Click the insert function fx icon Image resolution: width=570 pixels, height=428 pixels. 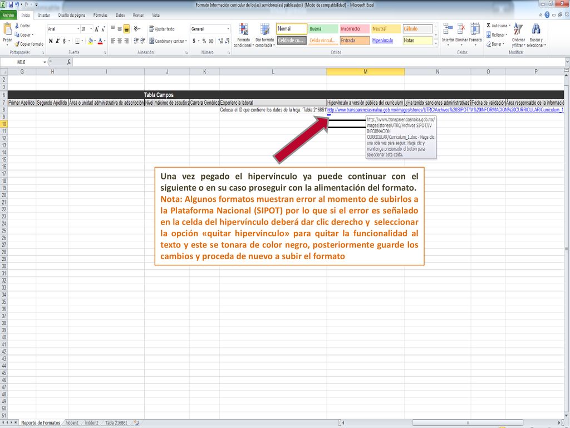point(68,62)
